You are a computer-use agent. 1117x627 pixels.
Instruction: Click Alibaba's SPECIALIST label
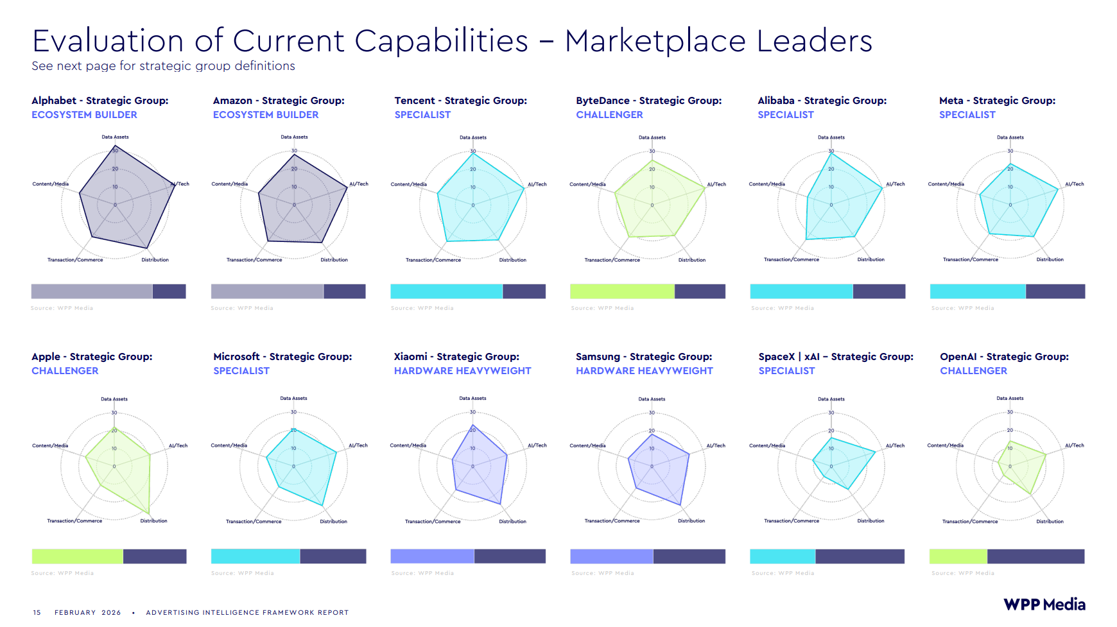click(x=785, y=115)
